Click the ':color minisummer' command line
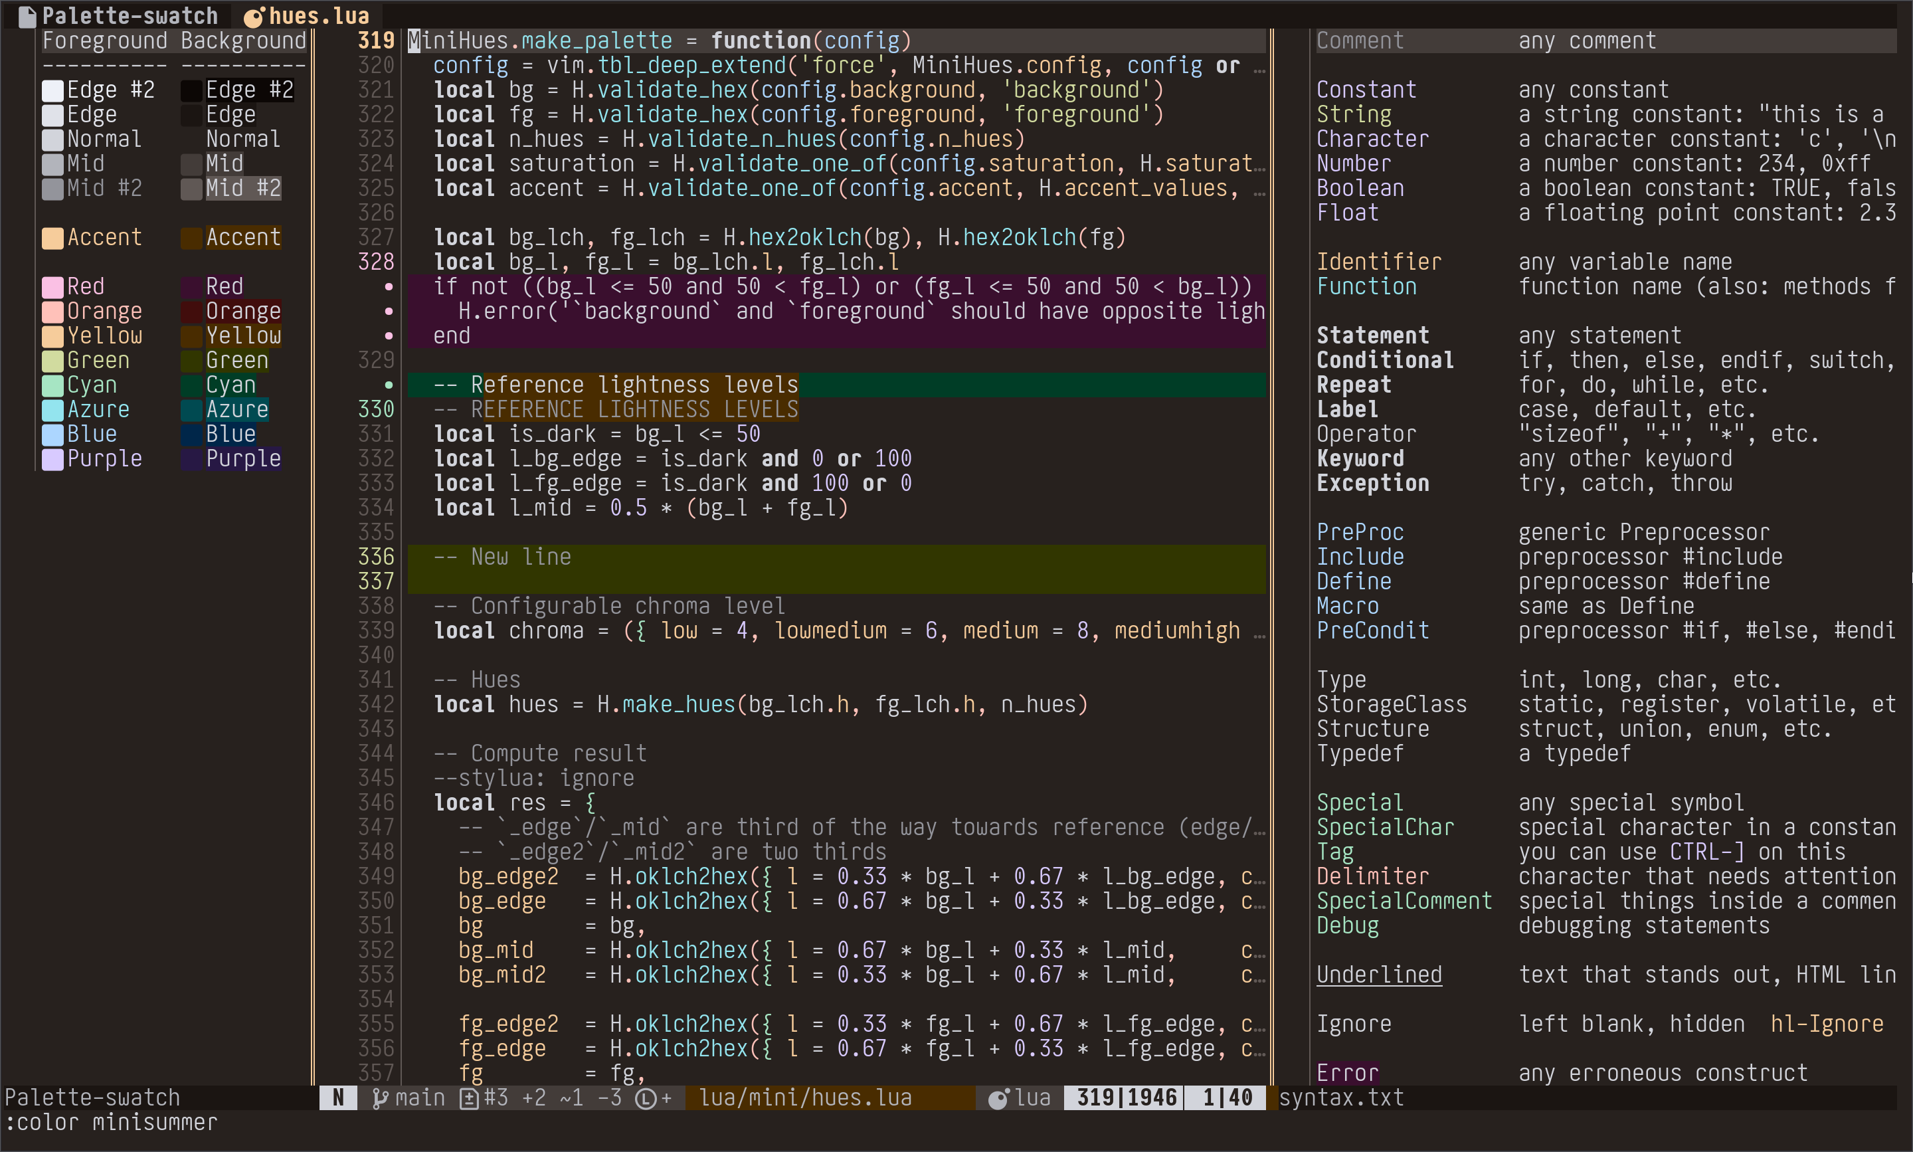Image resolution: width=1913 pixels, height=1152 pixels. pos(111,1123)
